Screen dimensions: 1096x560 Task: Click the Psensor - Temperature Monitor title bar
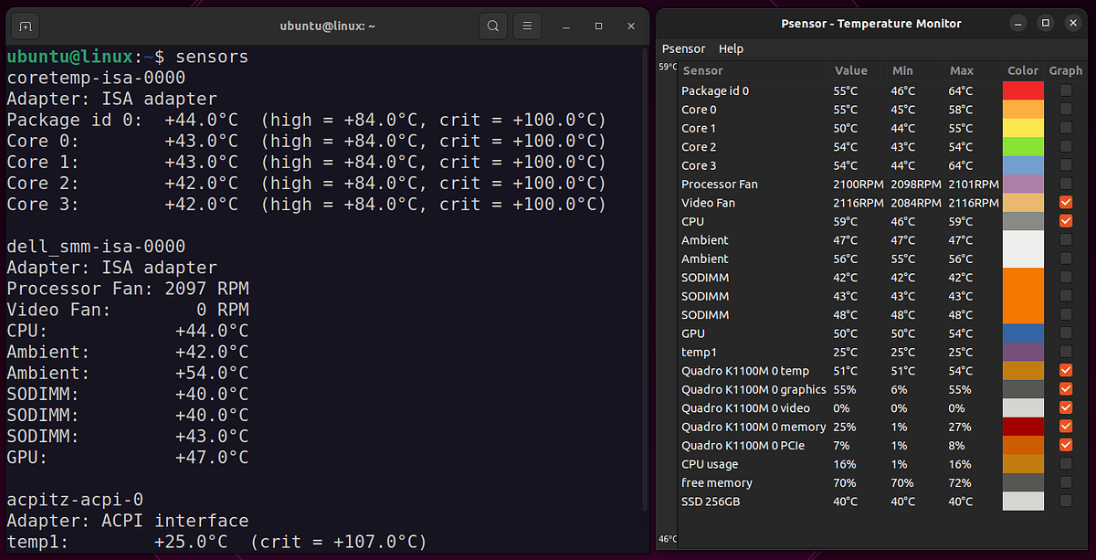coord(871,23)
